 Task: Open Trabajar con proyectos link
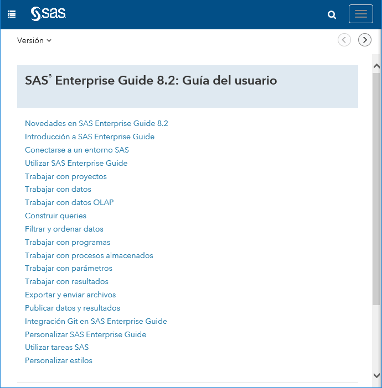pyautogui.click(x=66, y=176)
